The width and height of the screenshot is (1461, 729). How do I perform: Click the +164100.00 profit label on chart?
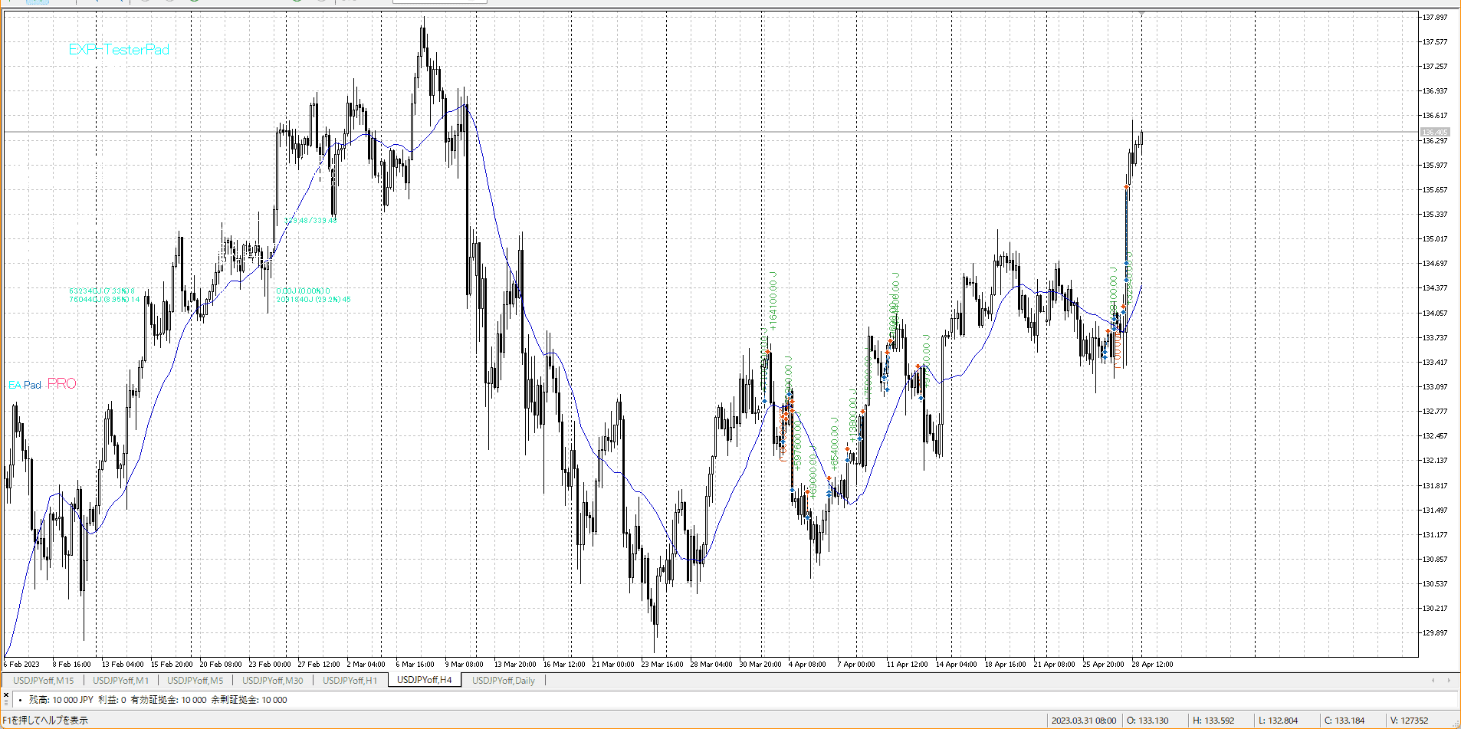(x=773, y=300)
